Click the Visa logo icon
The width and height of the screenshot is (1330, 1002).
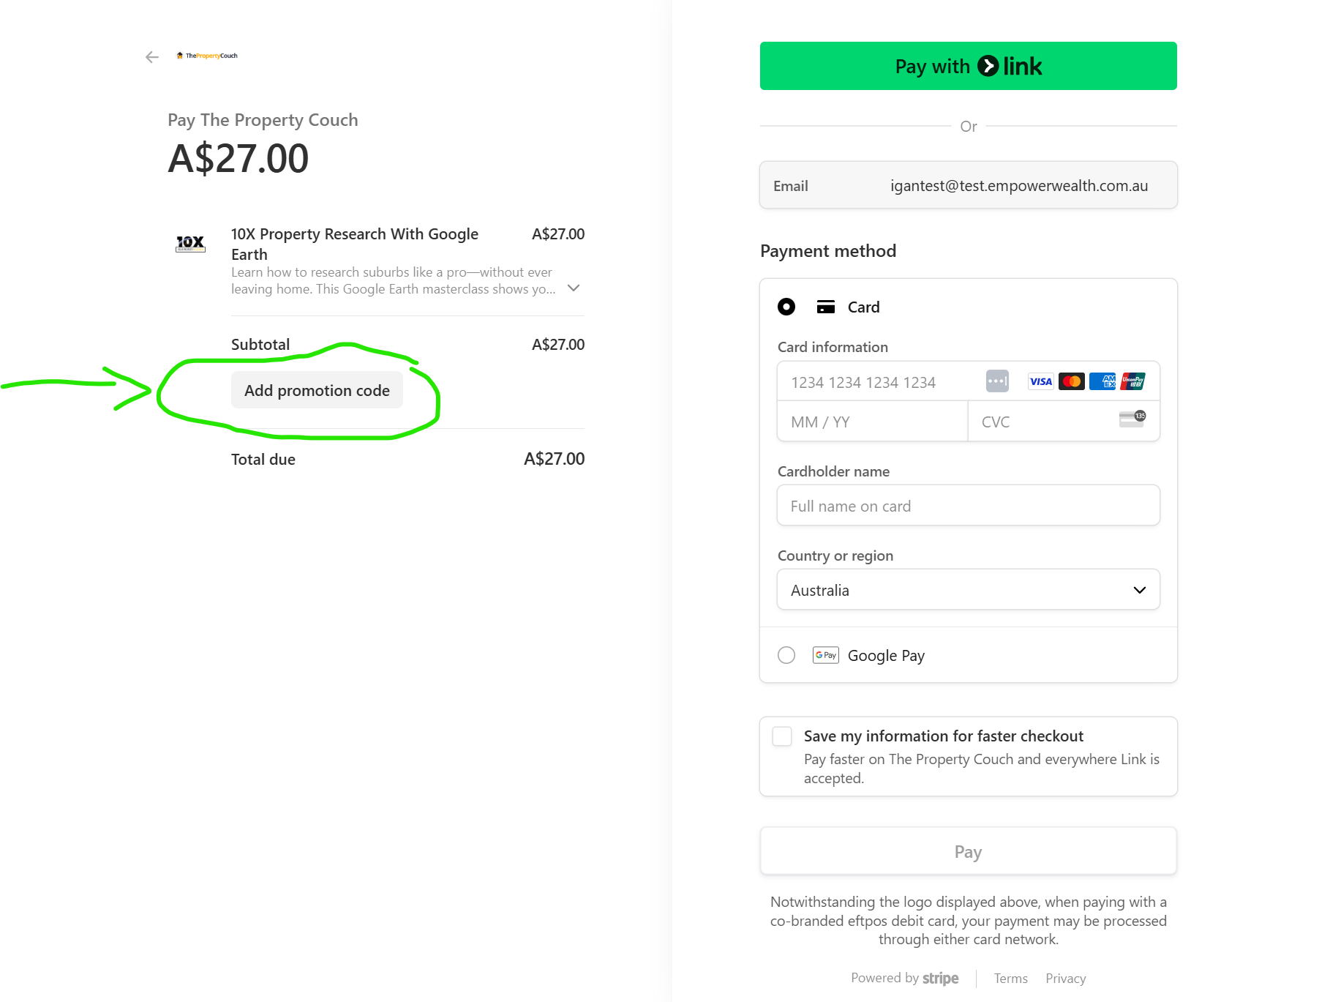coord(1040,381)
